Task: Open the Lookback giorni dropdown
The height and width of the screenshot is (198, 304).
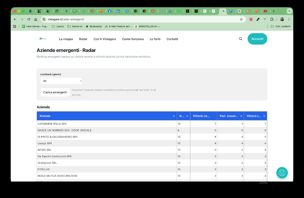Action: pyautogui.click(x=61, y=81)
